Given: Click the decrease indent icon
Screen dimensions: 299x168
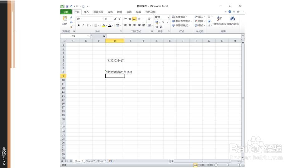Looking at the screenshot, I should point(140,25).
